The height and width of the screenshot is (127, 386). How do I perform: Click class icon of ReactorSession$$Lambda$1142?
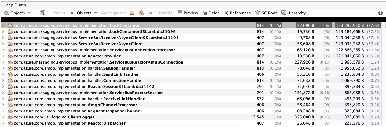tap(10, 87)
